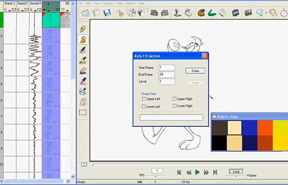288x185 pixels.
Task: Mute the Sound 3 column speaker
Action: coord(31,9)
